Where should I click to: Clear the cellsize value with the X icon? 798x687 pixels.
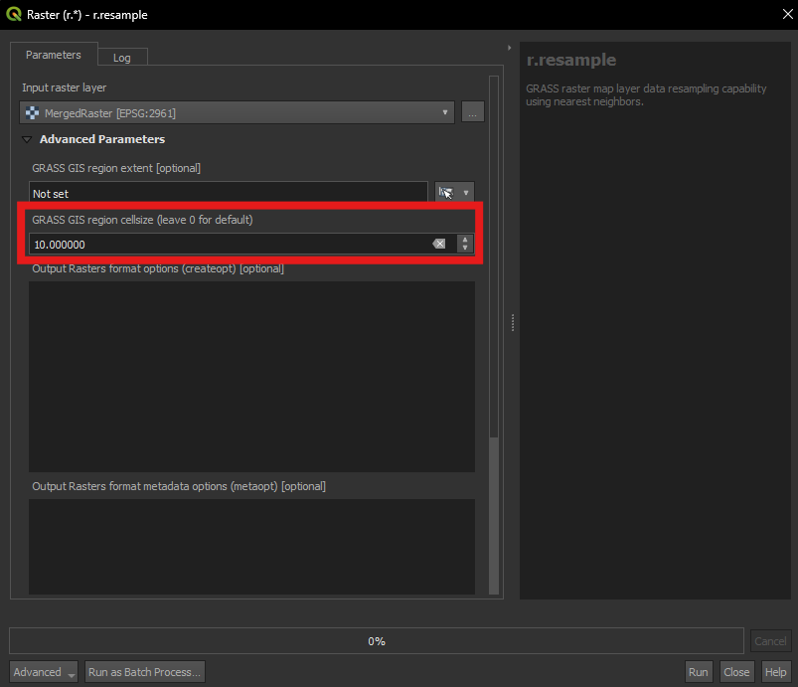(439, 244)
